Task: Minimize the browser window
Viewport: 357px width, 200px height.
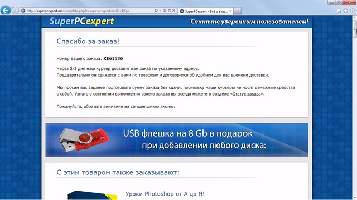Action: click(x=331, y=2)
